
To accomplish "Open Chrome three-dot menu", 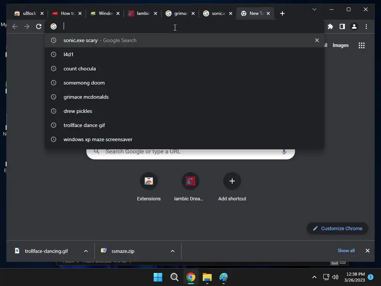I will [x=366, y=26].
